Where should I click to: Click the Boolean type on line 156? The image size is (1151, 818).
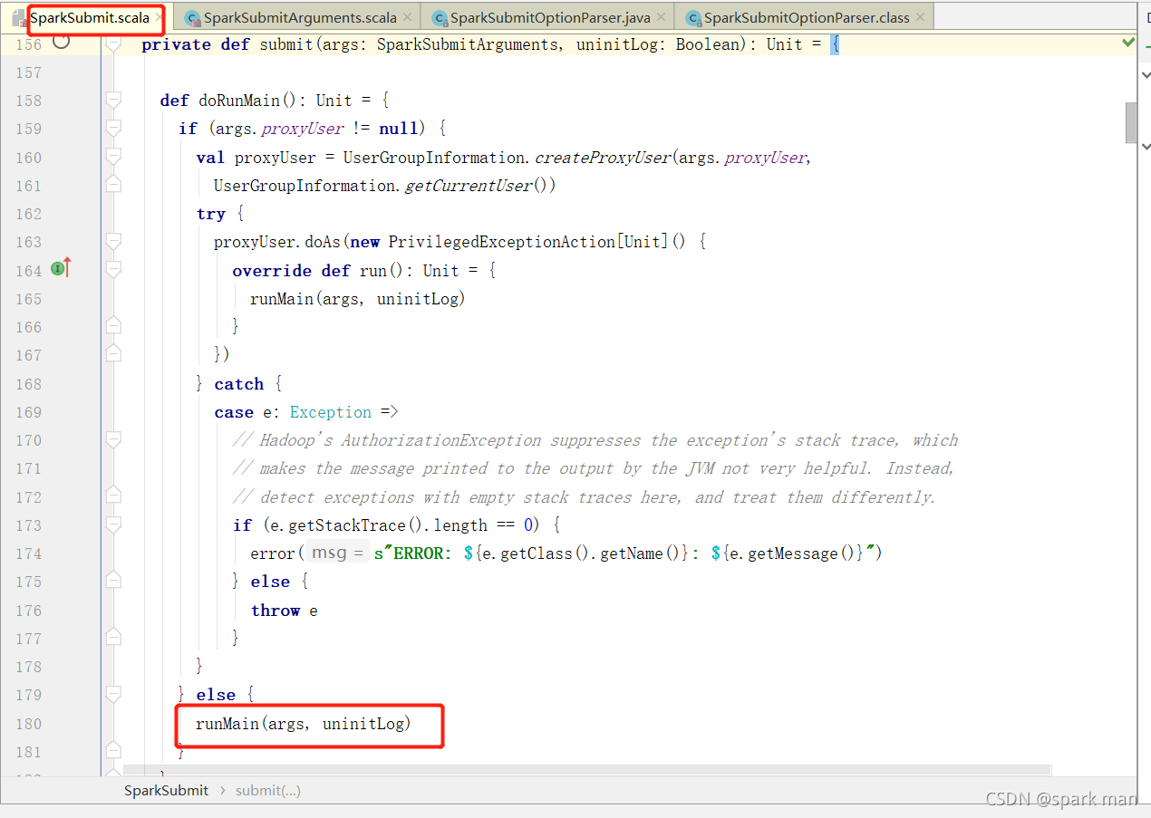(x=707, y=44)
